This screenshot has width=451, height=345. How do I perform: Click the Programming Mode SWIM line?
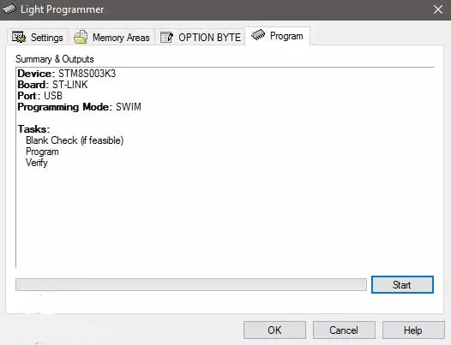coord(80,107)
